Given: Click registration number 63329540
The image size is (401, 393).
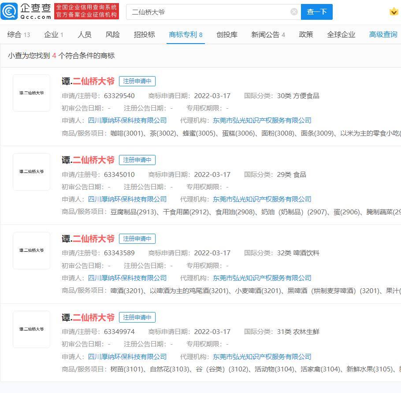Looking at the screenshot, I should 119,96.
